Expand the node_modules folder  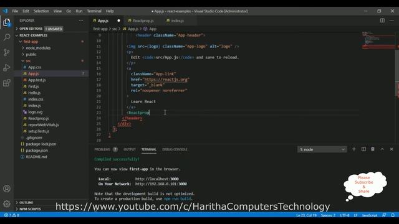pyautogui.click(x=51, y=48)
